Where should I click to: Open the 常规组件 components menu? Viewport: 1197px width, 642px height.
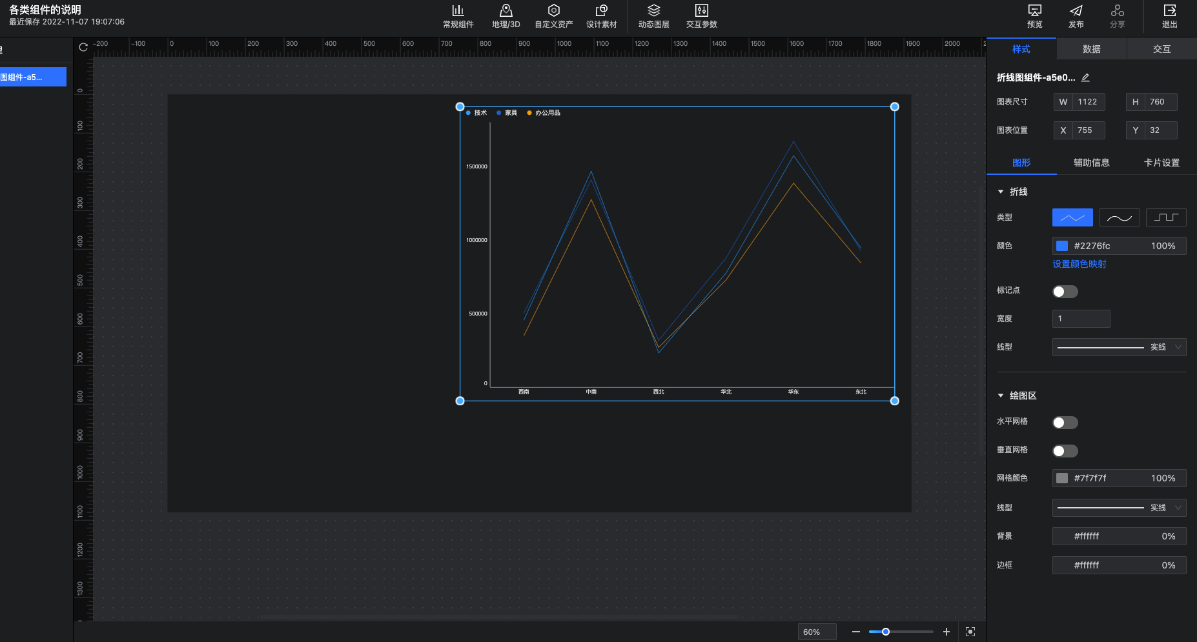click(x=458, y=16)
